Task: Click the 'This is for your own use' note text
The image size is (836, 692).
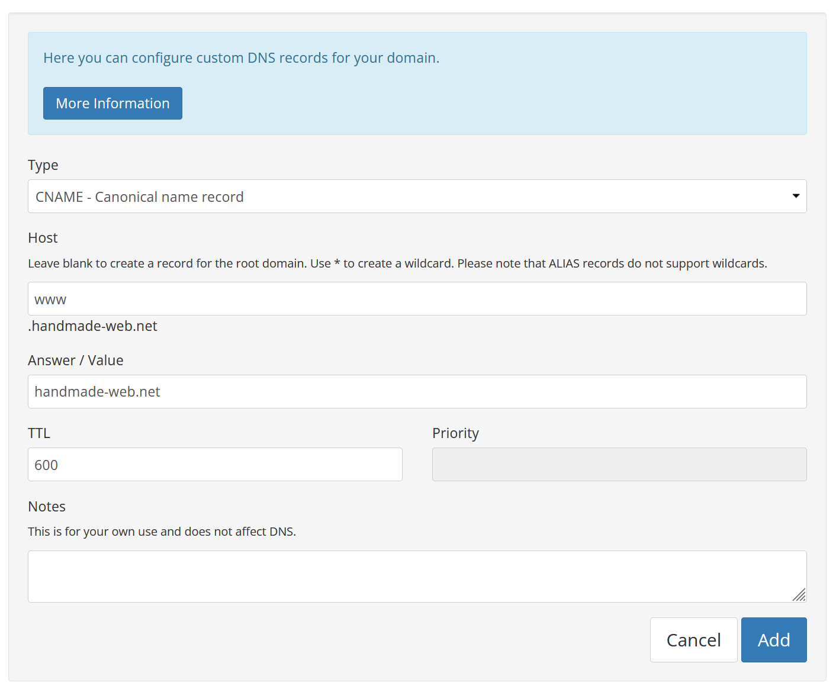Action: coord(162,532)
